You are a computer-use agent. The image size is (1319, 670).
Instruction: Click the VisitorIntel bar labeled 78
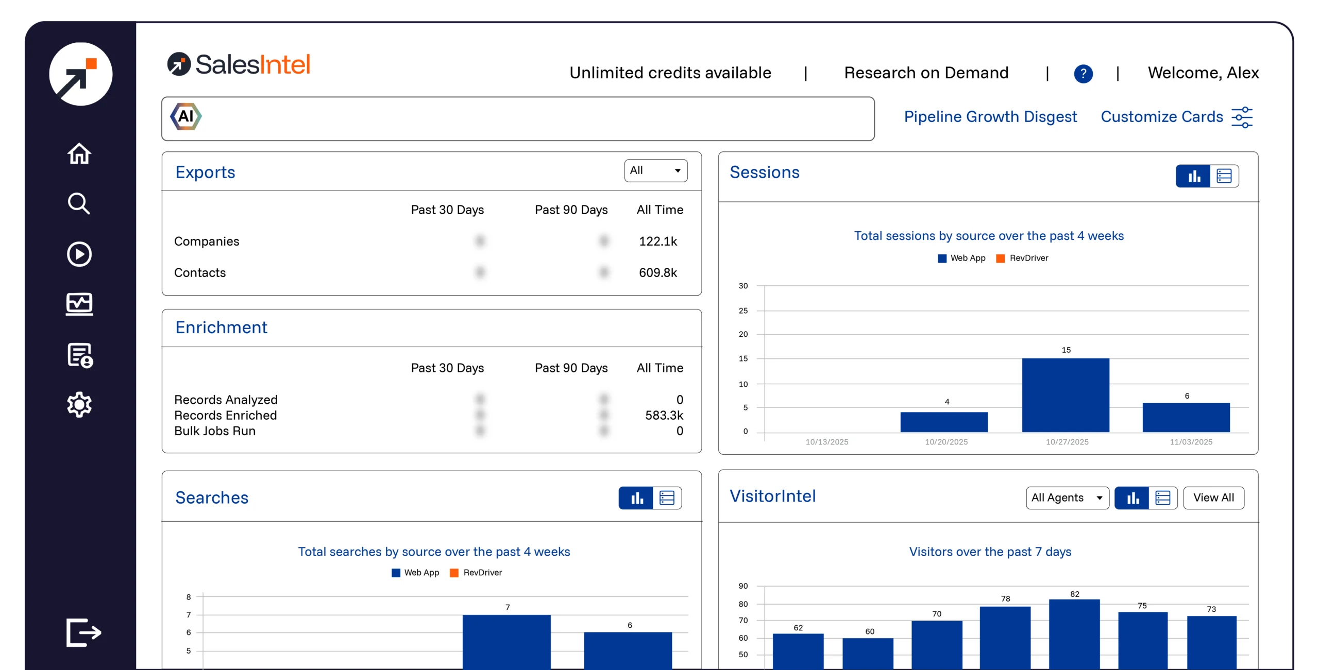tap(1005, 638)
